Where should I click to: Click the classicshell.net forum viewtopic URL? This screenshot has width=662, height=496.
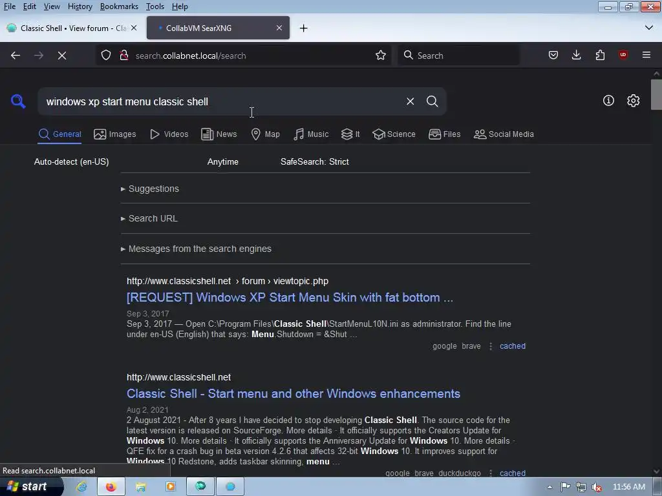click(228, 281)
